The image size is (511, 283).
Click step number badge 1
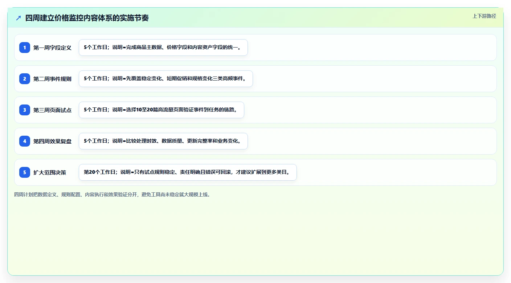25,48
